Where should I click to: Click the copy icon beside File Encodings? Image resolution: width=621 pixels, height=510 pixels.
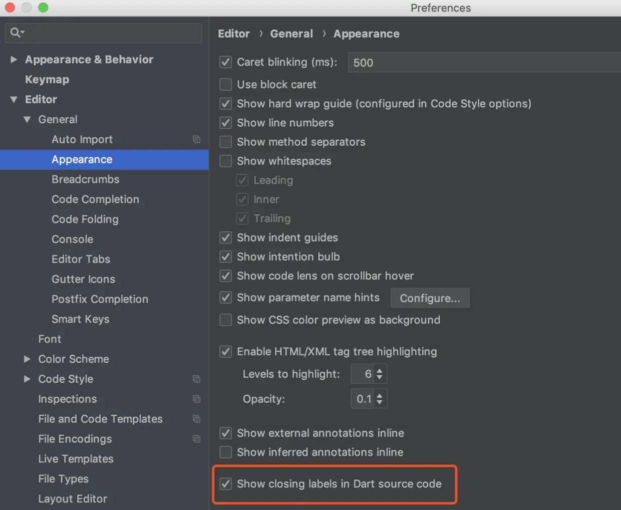[196, 439]
